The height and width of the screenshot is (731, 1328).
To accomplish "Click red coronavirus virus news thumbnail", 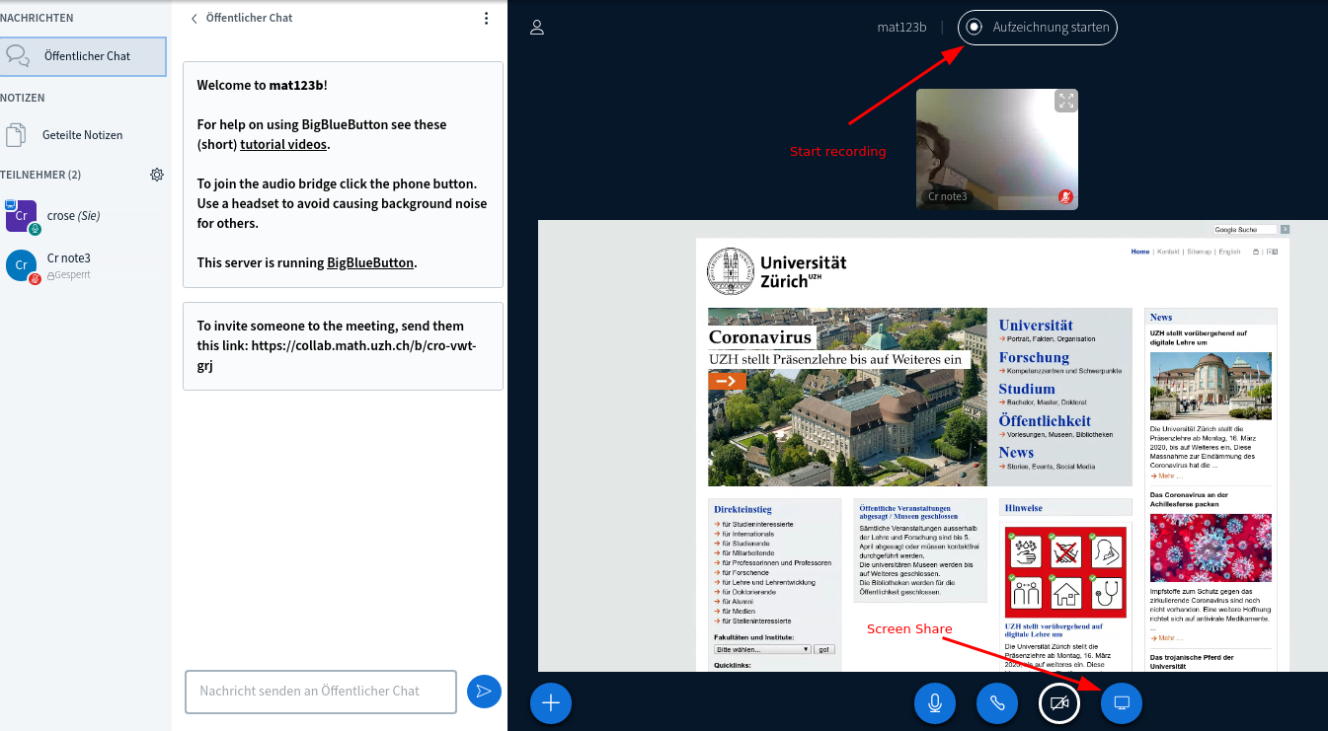I will pos(1211,548).
